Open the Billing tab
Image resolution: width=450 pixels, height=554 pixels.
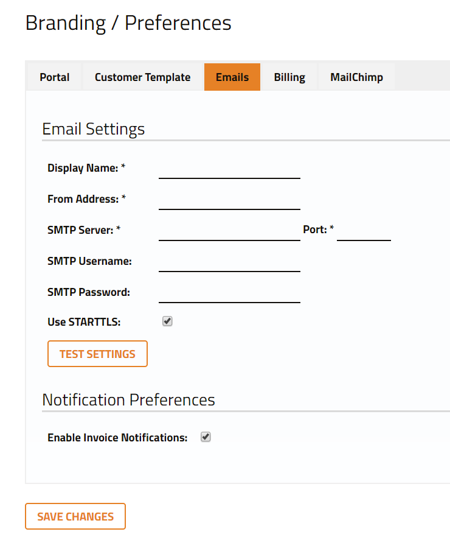(x=289, y=77)
